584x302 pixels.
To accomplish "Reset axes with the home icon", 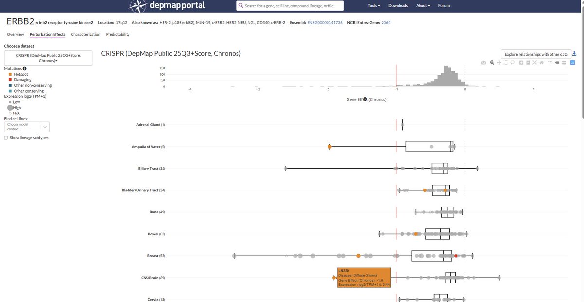I will [541, 63].
